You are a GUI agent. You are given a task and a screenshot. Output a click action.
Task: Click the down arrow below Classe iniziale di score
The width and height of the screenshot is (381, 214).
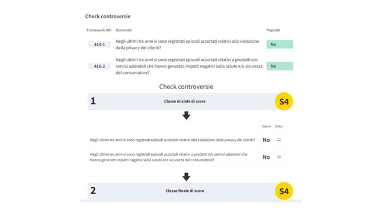coord(187,116)
